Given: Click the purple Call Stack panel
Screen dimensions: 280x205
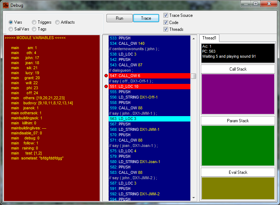Looking at the screenshot, I should pyautogui.click(x=238, y=94).
